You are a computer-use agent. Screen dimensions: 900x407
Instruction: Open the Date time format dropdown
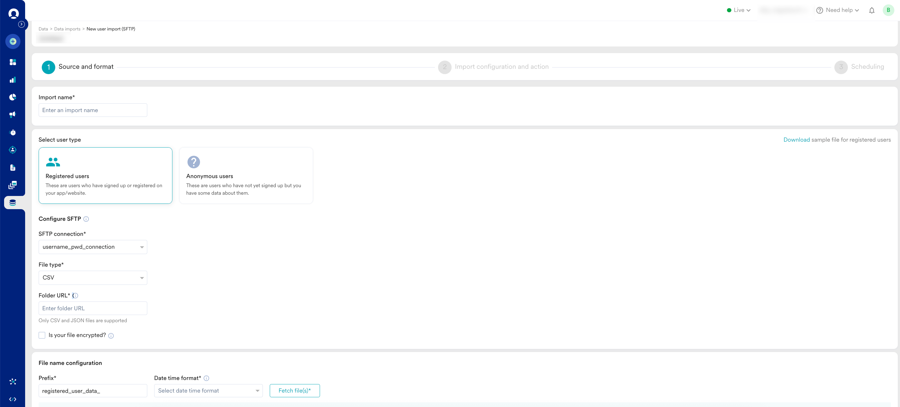[208, 391]
